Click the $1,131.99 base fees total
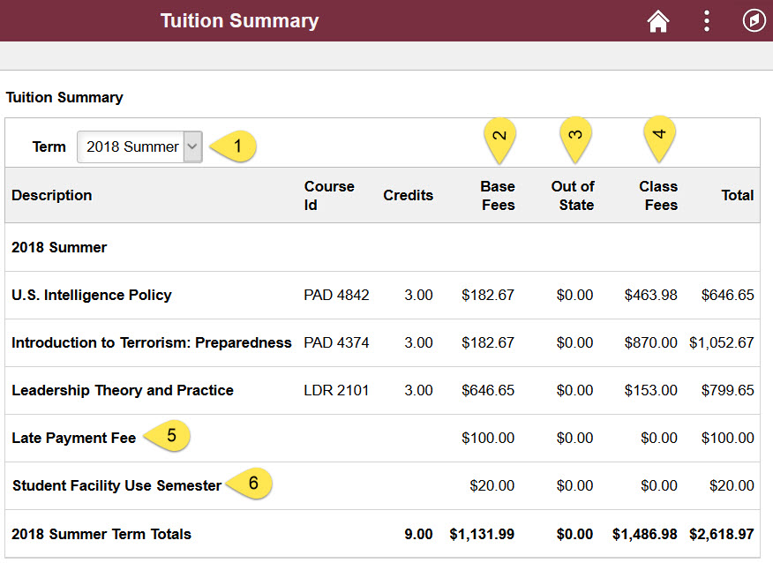The width and height of the screenshot is (773, 563). [x=482, y=534]
